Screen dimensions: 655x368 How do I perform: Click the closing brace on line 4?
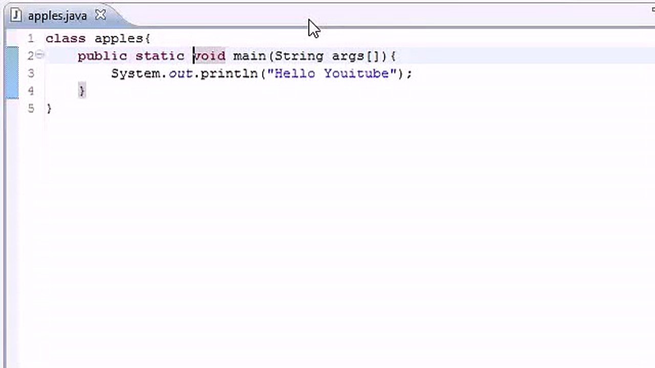point(82,91)
